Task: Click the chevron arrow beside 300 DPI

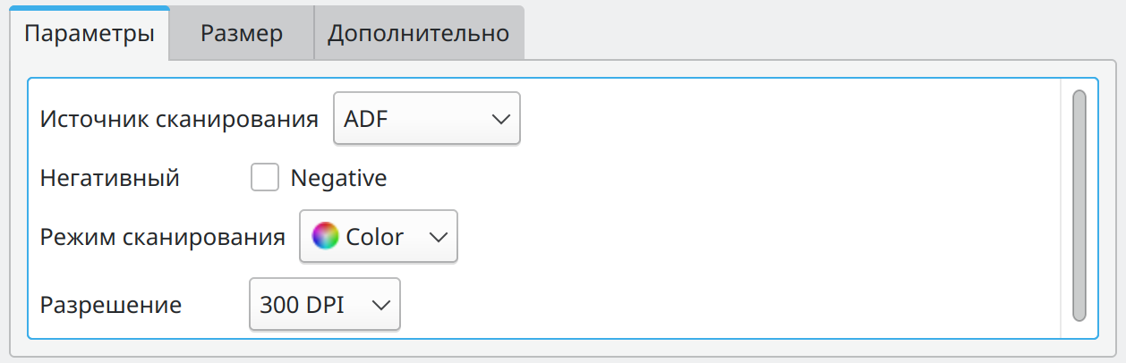Action: 380,305
